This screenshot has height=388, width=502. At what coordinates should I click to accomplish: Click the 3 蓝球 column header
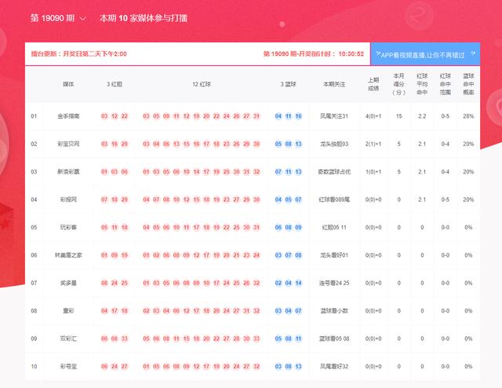(x=288, y=84)
